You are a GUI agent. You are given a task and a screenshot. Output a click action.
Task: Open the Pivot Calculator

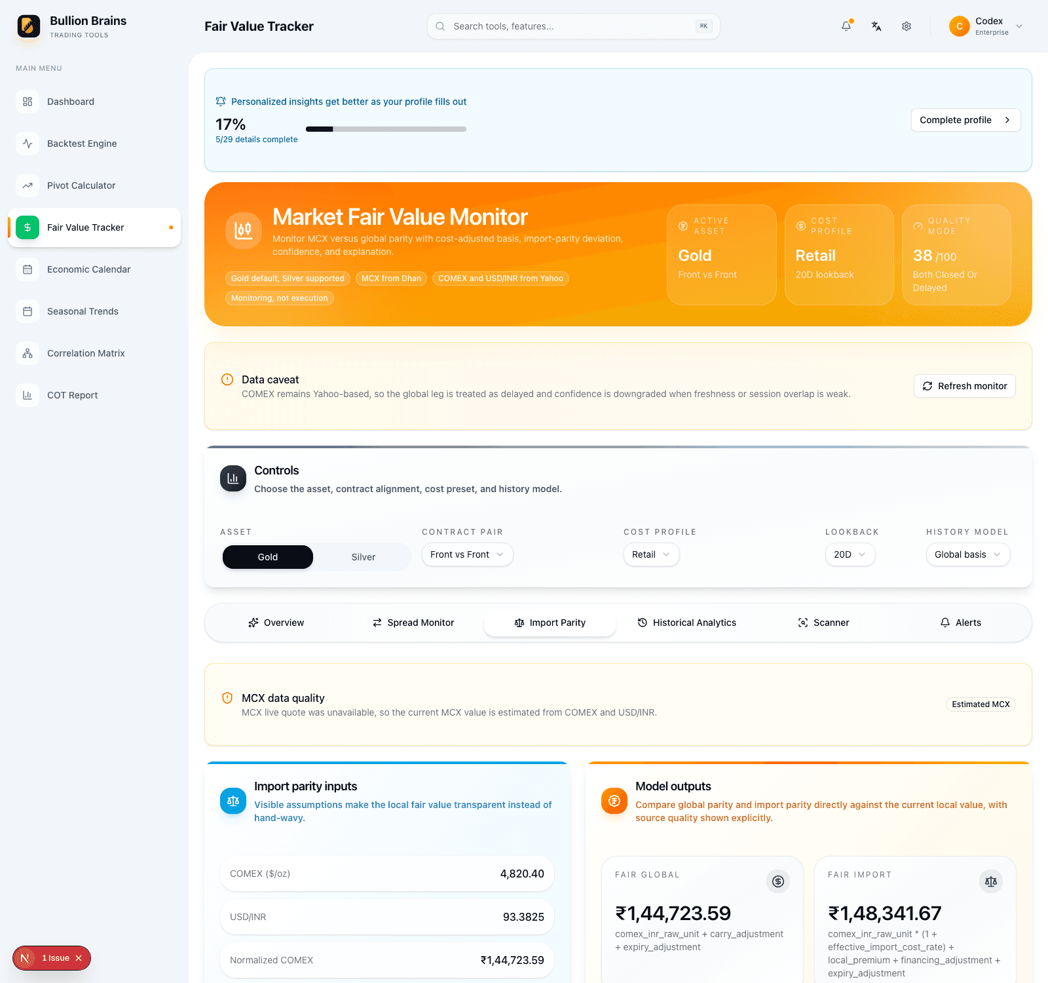(x=81, y=185)
